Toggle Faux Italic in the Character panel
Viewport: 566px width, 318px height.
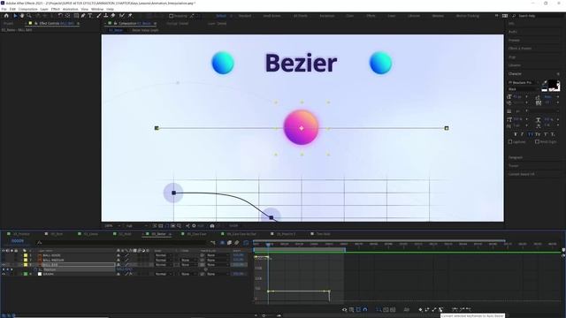[523, 134]
